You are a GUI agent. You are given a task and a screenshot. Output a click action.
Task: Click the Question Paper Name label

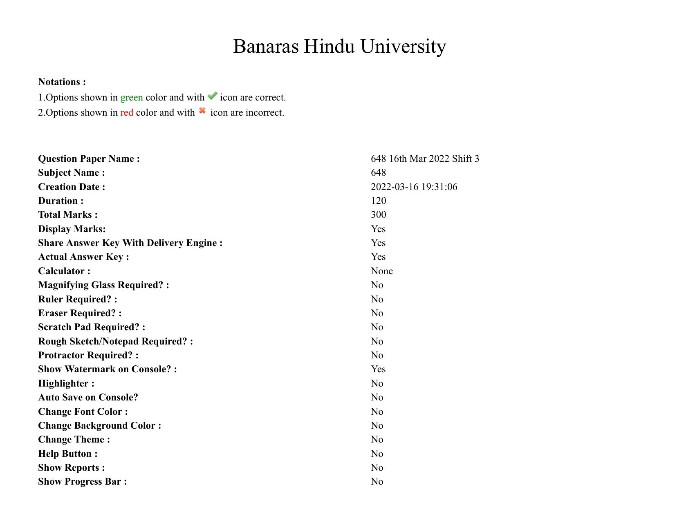[x=89, y=159]
